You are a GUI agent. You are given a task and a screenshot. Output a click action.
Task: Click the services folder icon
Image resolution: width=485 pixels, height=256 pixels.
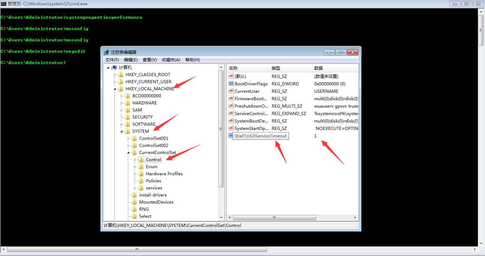(x=141, y=188)
